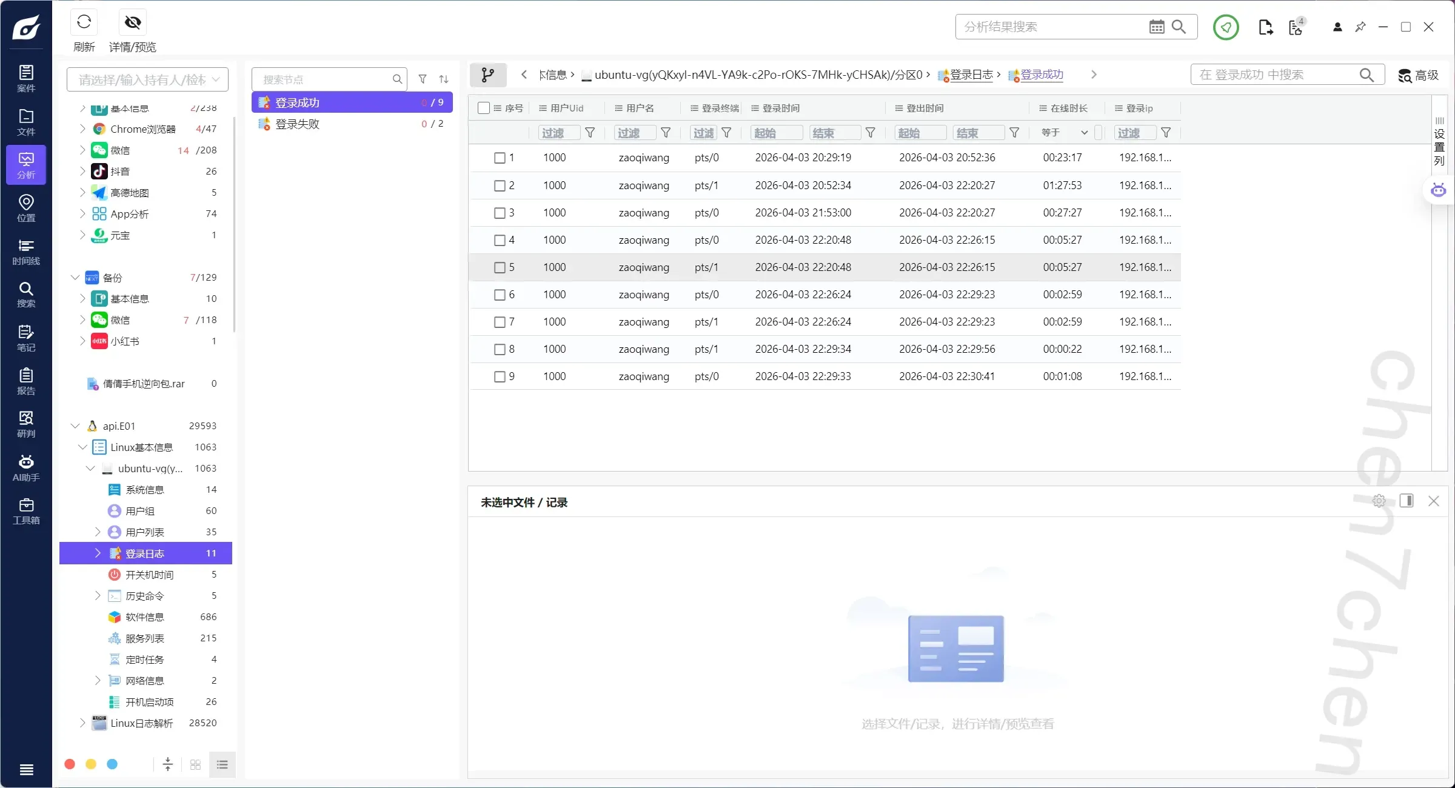Open the 工具箱 toolbox sidebar icon
Screen dimensions: 1455x788
[x=26, y=511]
